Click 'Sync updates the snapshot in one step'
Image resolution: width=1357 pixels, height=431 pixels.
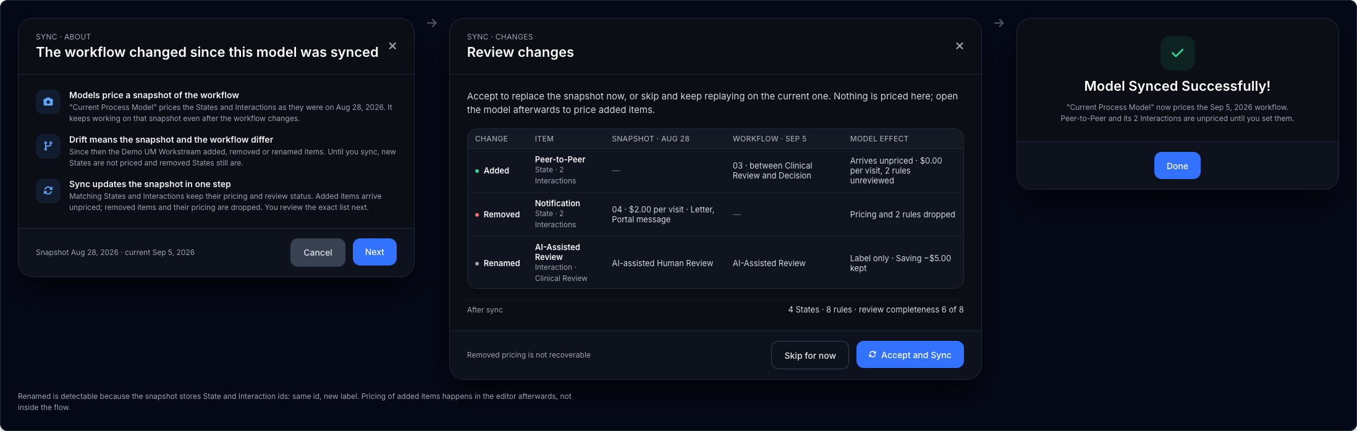[x=150, y=184]
